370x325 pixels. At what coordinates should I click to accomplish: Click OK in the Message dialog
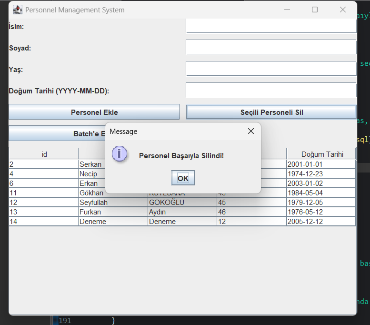pos(183,178)
